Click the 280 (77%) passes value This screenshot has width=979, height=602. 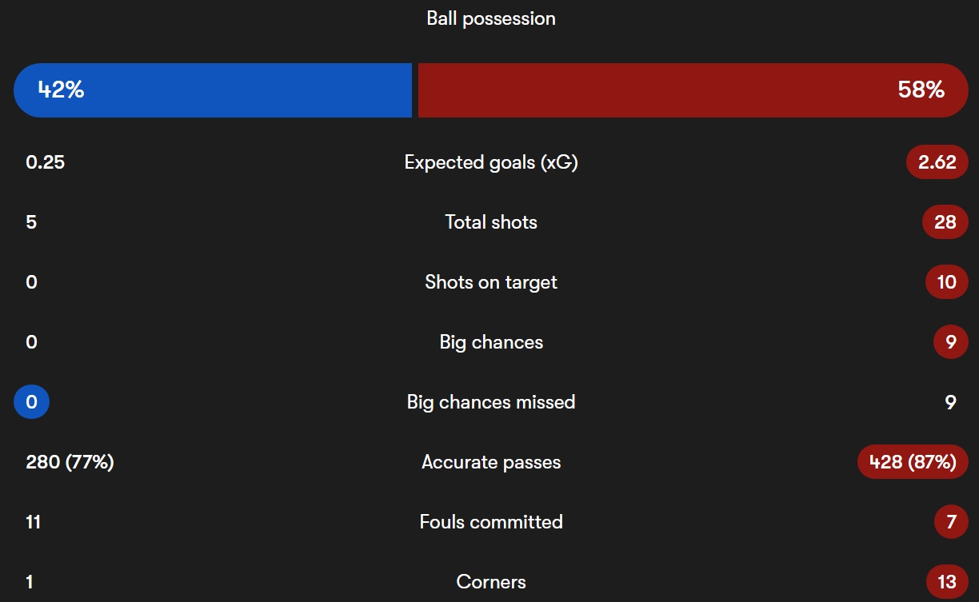(70, 462)
